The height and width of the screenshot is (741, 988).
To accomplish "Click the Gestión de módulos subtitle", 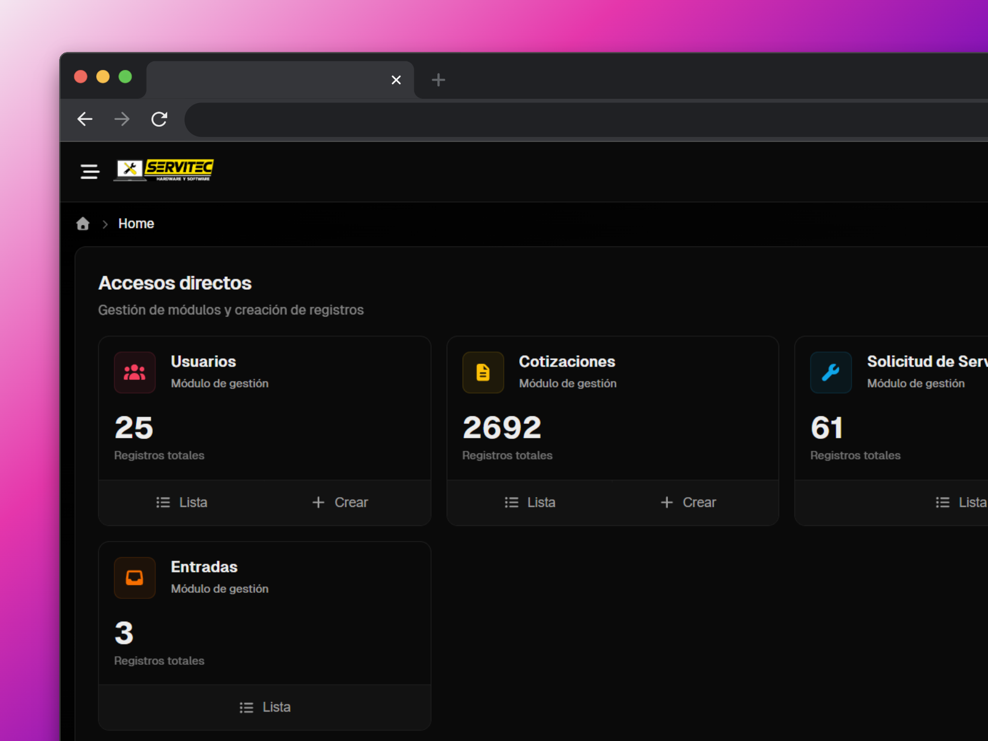I will tap(231, 310).
